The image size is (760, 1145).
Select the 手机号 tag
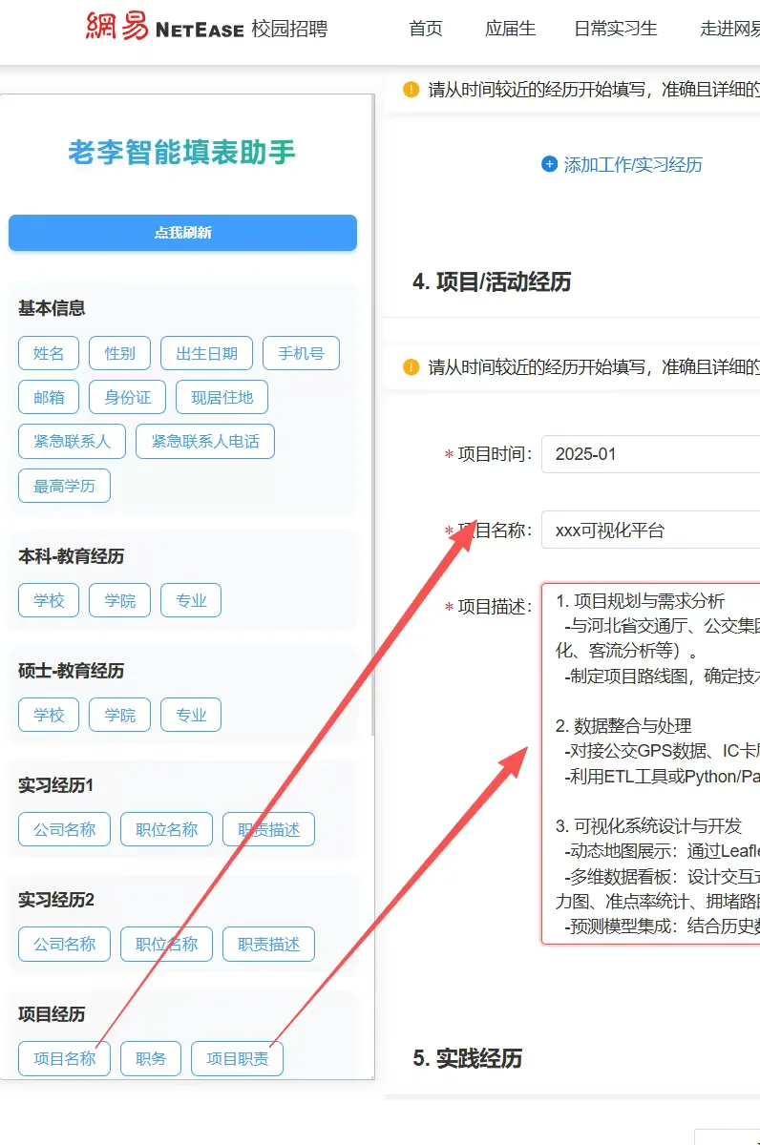[x=301, y=353]
